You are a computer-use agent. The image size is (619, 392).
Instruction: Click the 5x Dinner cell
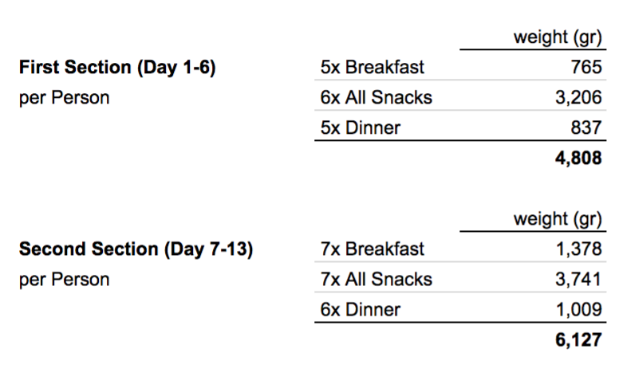(358, 127)
